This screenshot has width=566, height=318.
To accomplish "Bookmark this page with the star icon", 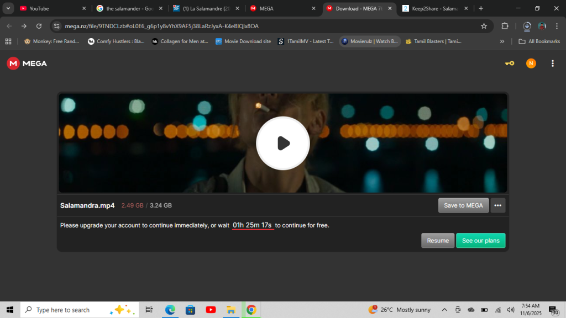I will pos(484,26).
